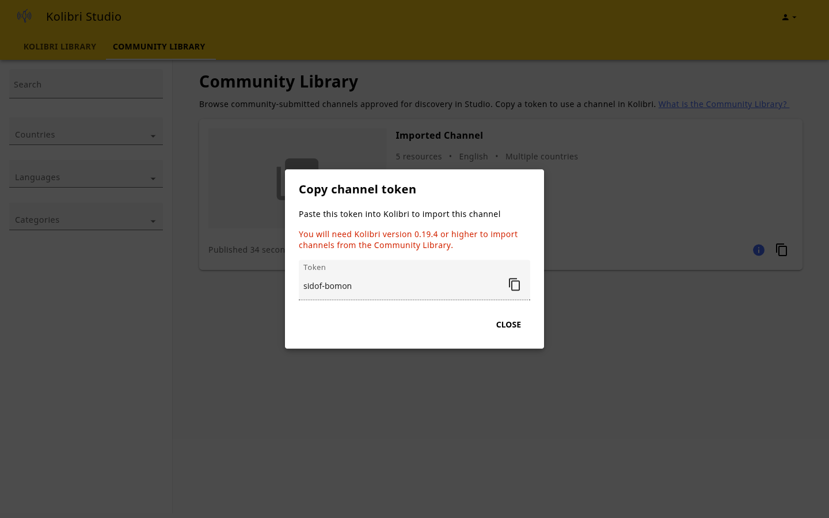Open the Languages filter dropdown
Screen dimensions: 829x518
[x=86, y=174]
